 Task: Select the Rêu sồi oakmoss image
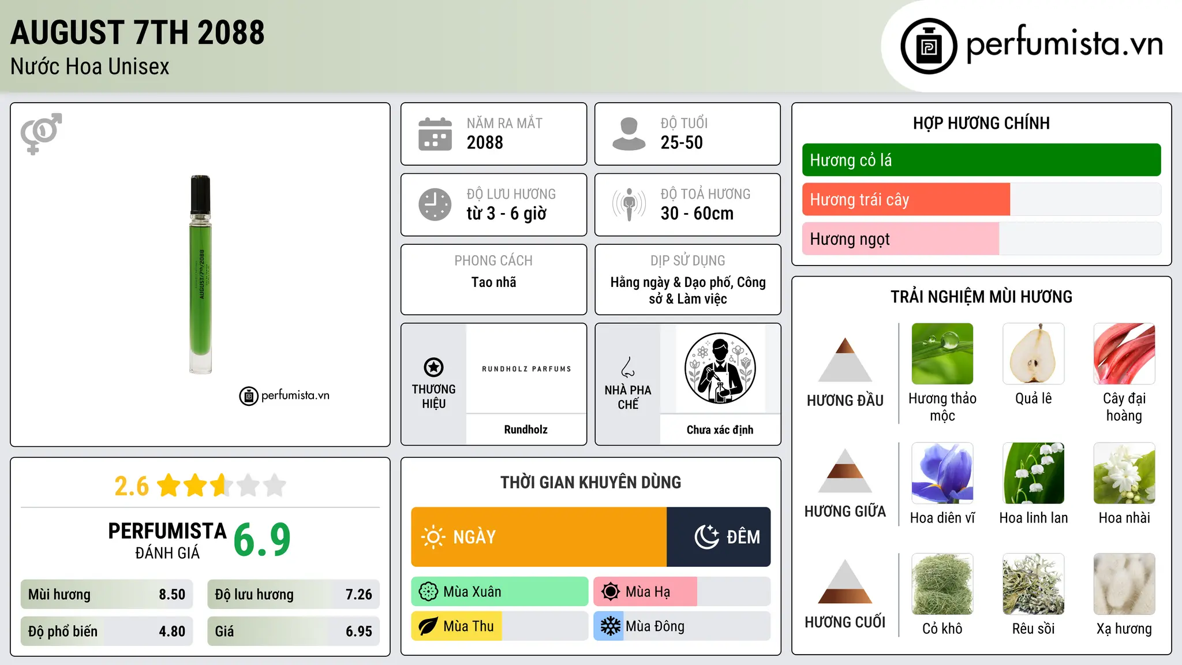tap(1033, 584)
